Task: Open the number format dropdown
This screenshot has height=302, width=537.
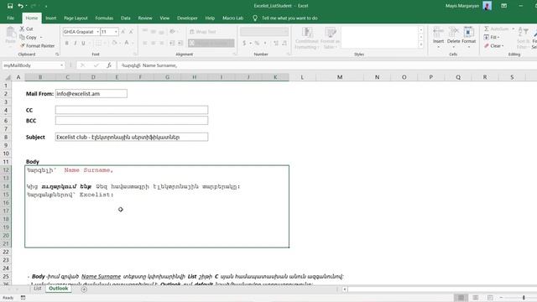Action: (x=285, y=32)
